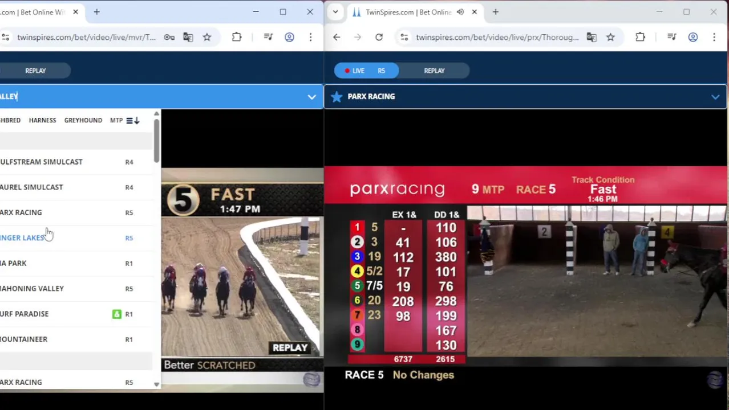Expand the track selector dropdown in left window
729x410 pixels.
(311, 97)
